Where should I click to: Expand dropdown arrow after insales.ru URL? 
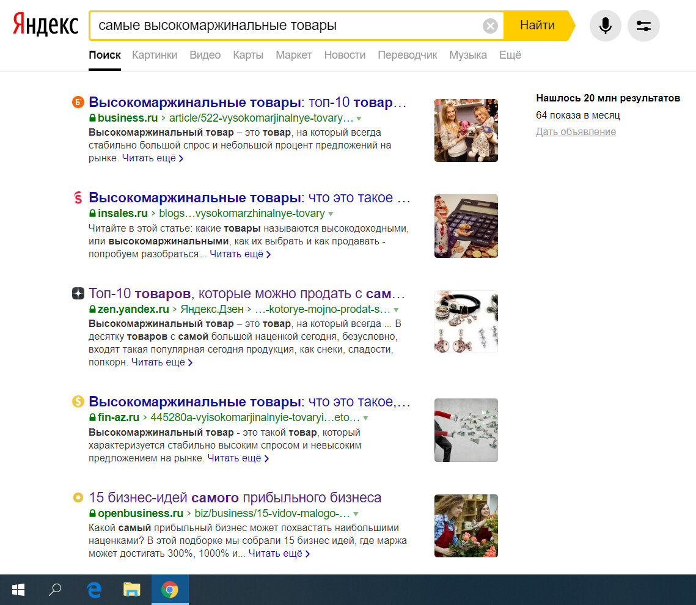coord(330,214)
